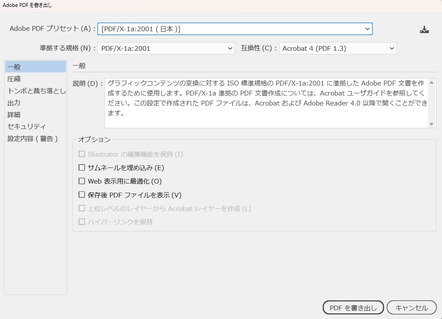Toggle ハイパーリンクを保持 checkbox
The width and height of the screenshot is (442, 319).
pos(82,222)
